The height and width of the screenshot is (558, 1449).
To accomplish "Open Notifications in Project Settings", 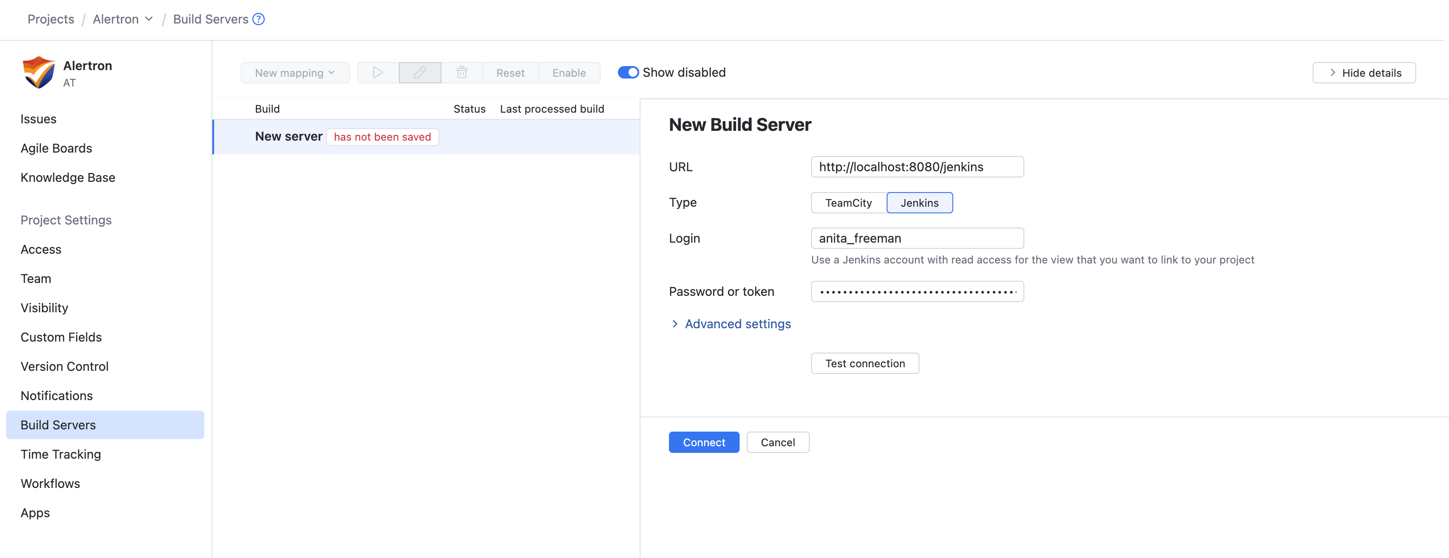I will [x=56, y=396].
